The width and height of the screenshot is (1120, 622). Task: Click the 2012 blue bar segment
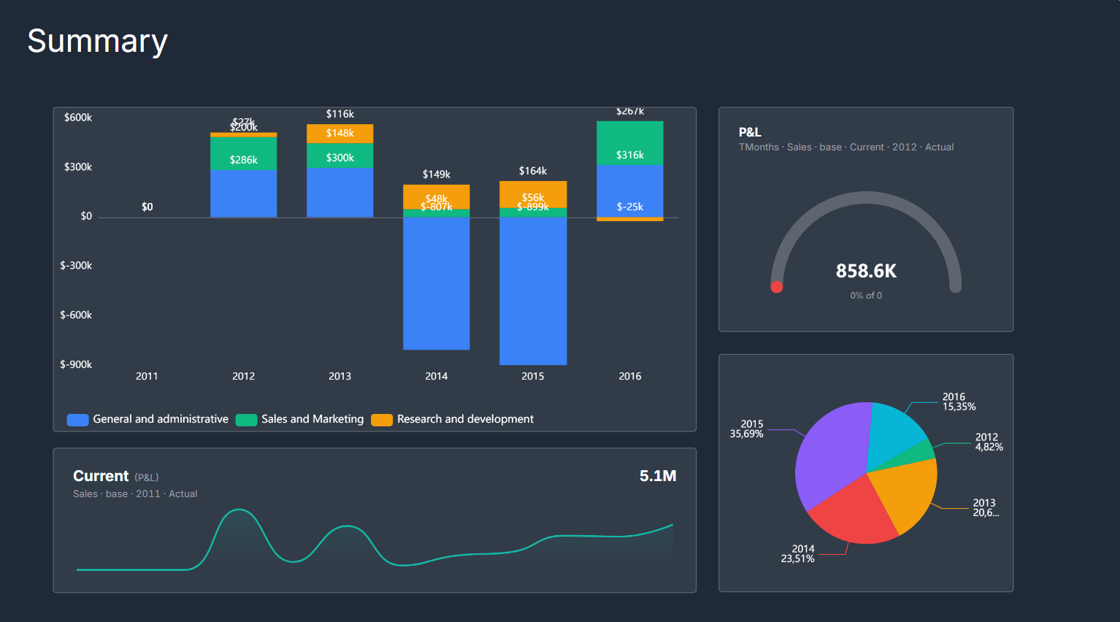244,193
